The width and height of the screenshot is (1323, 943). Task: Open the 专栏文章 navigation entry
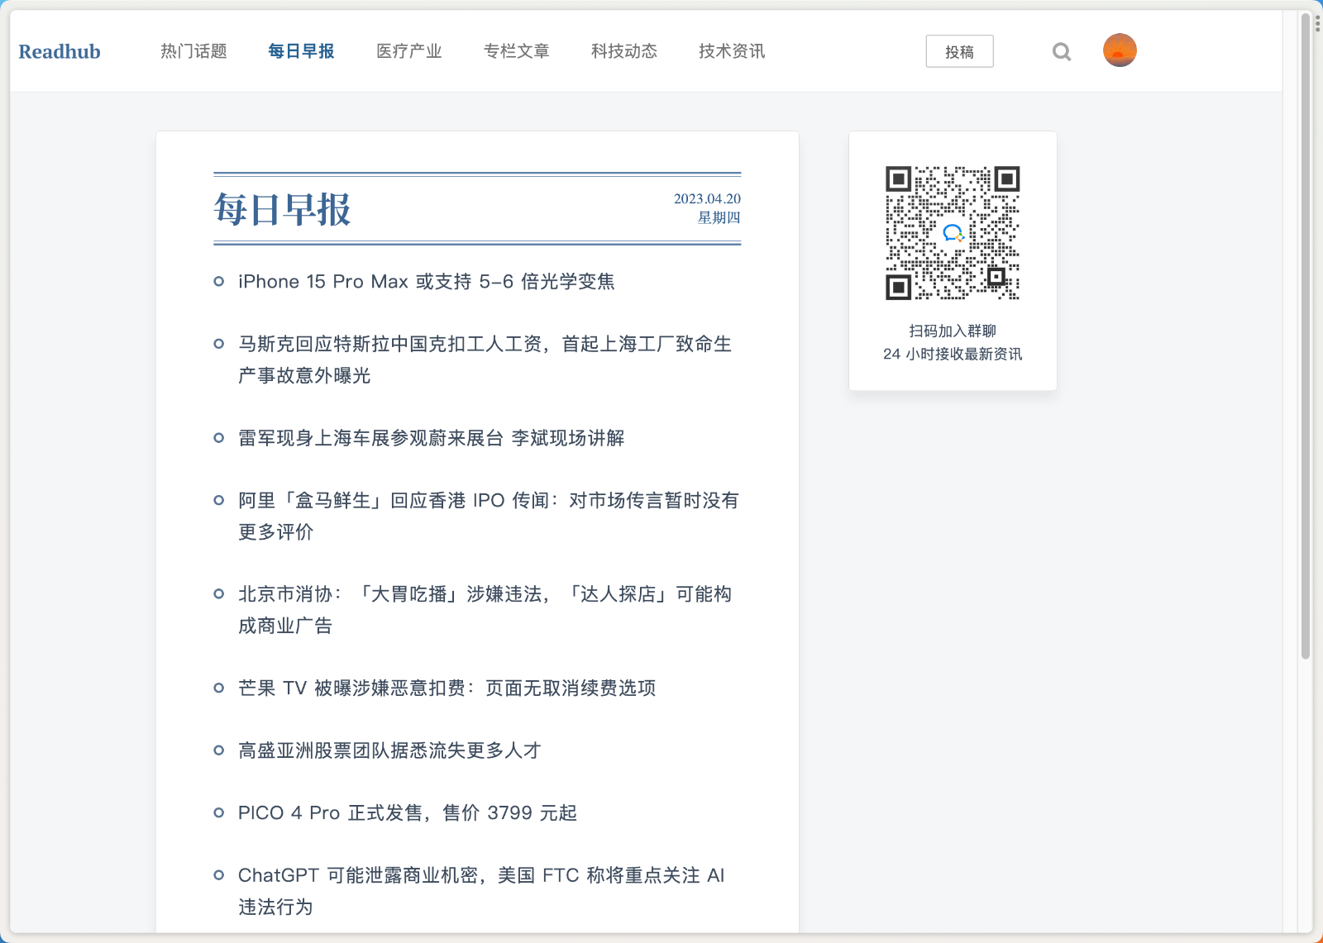click(x=516, y=51)
